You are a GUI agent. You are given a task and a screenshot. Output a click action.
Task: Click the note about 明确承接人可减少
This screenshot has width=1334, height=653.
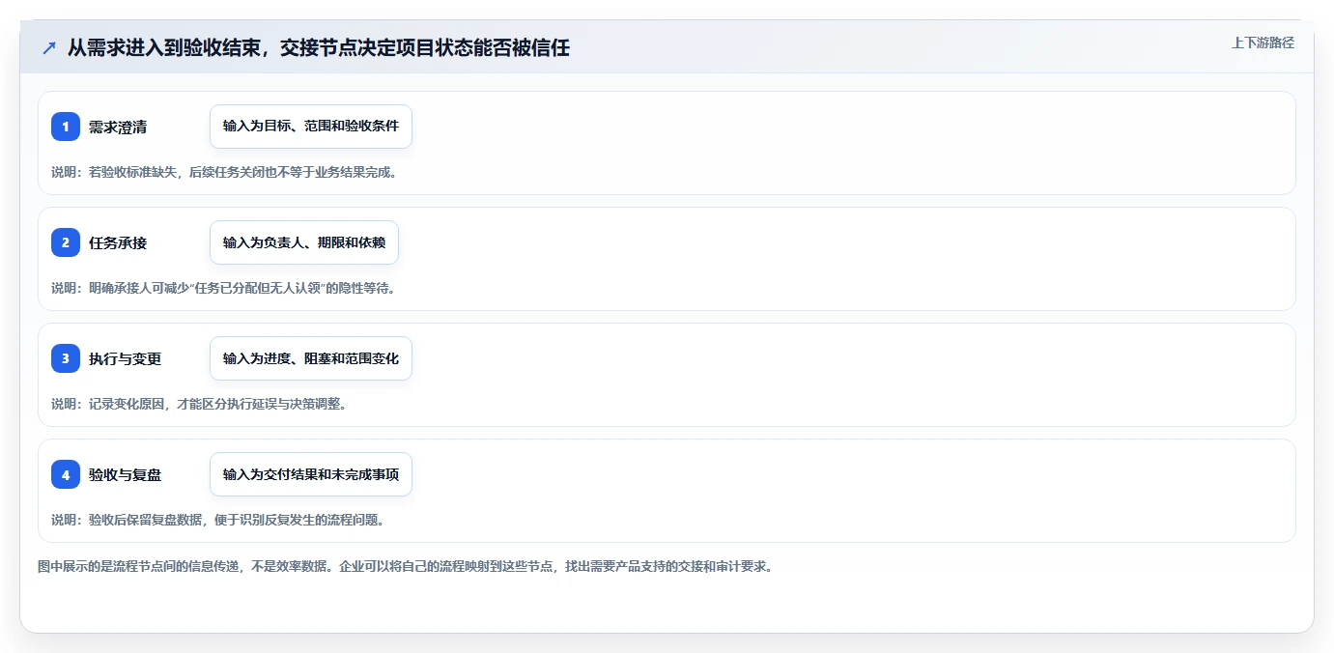tap(223, 288)
